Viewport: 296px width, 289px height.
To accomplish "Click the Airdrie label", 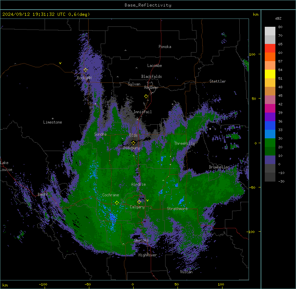I will coord(138,184).
